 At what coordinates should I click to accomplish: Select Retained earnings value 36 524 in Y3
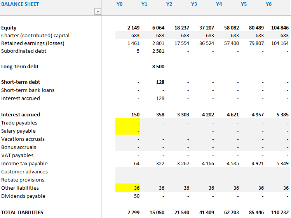(206, 43)
